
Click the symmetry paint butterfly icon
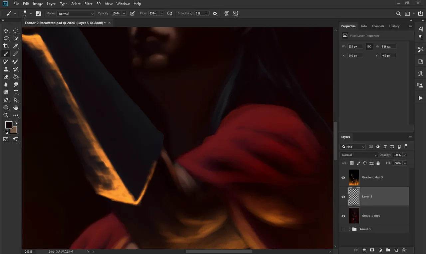pos(236,14)
